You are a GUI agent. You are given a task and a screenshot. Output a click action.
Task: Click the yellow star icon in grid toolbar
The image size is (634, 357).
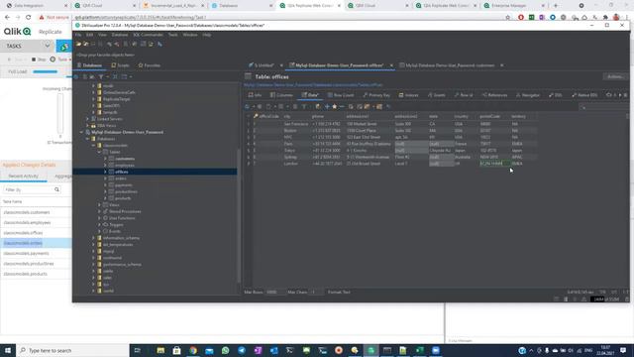point(335,107)
